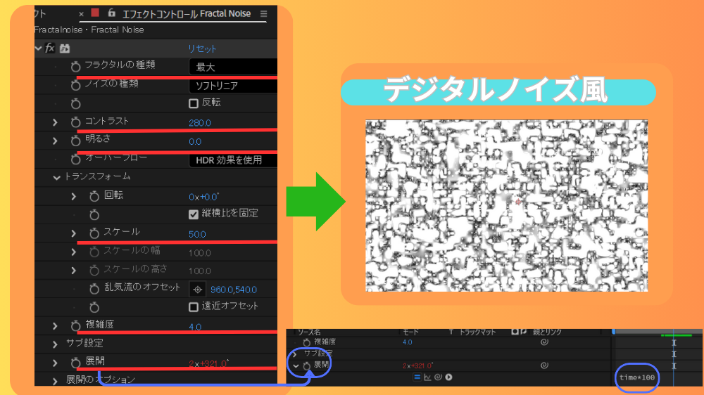Viewport: 704px width, 395px height.
Task: Collapse the トランスフォーム group
Action: tap(56, 177)
